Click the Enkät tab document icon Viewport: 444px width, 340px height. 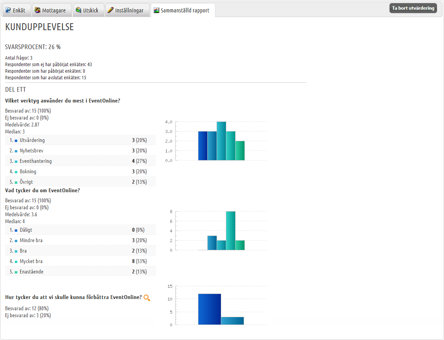click(8, 10)
